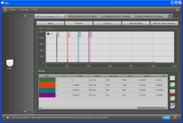Click the olive peak marker in histogram
The image size is (183, 123).
pos(57,47)
